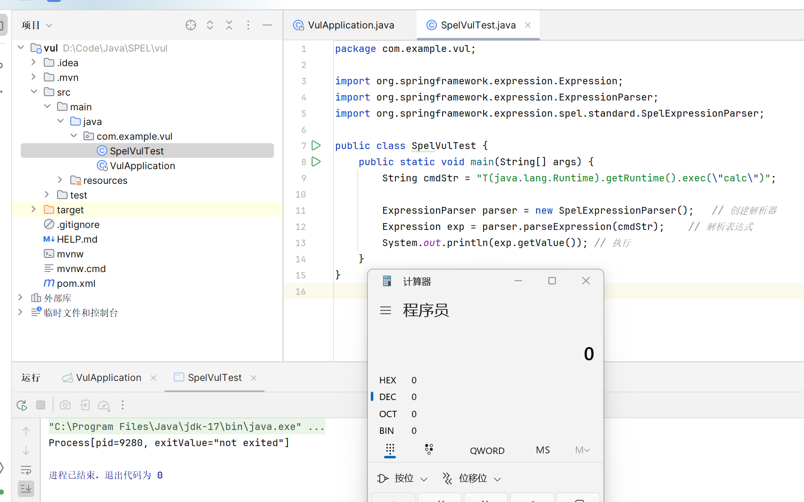Switch to VulApplication.java editor tab
Viewport: 804px width, 502px height.
tap(351, 25)
